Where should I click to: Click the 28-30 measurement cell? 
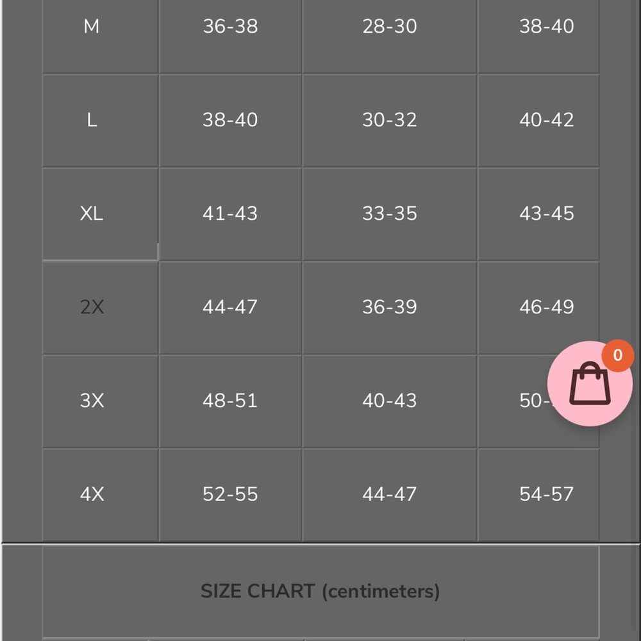pyautogui.click(x=389, y=27)
